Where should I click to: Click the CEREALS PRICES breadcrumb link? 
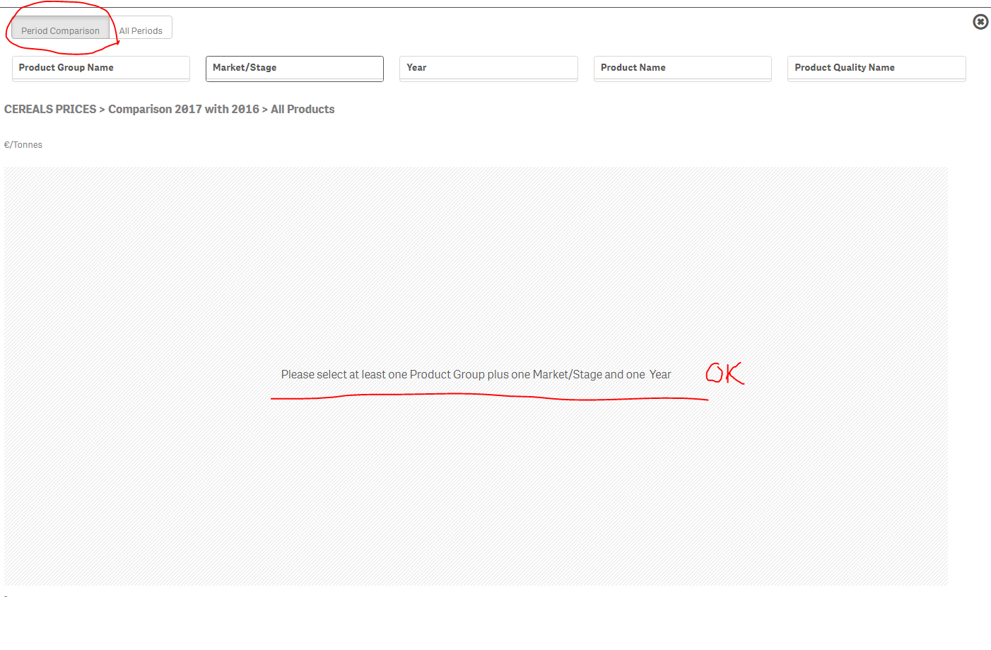coord(50,109)
